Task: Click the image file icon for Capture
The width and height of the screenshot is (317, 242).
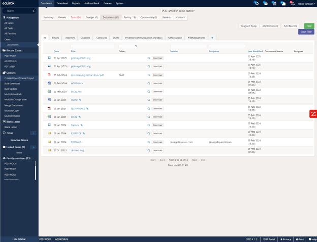Action: click(x=49, y=125)
